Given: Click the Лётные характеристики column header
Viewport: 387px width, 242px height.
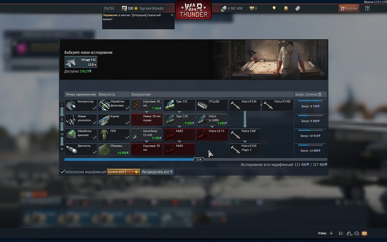Looking at the screenshot, I should [81, 94].
